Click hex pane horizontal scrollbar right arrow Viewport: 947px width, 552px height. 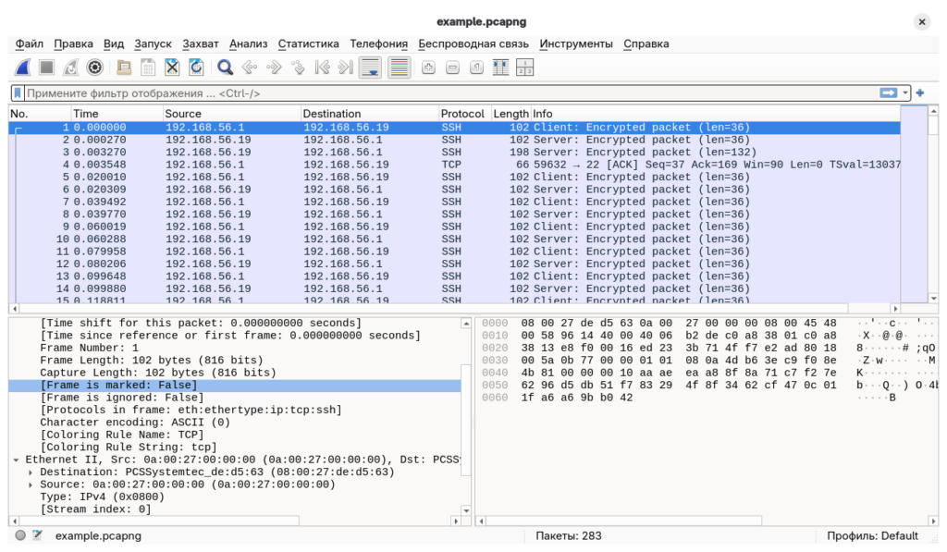[934, 521]
